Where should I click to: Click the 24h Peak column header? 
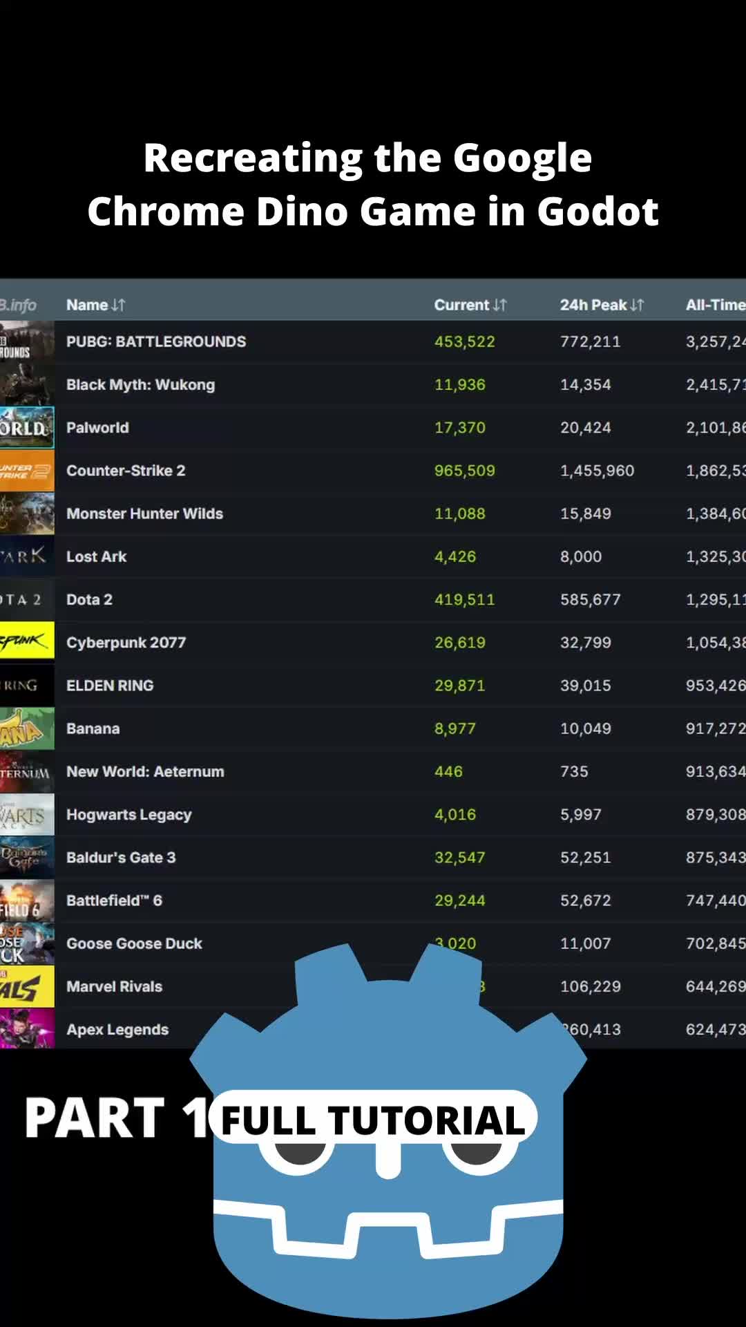(x=593, y=305)
